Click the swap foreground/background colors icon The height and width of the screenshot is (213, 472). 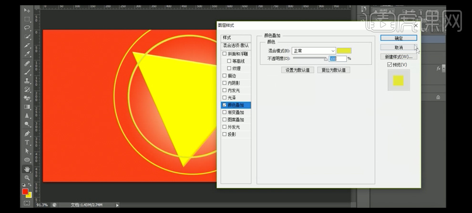click(30, 184)
